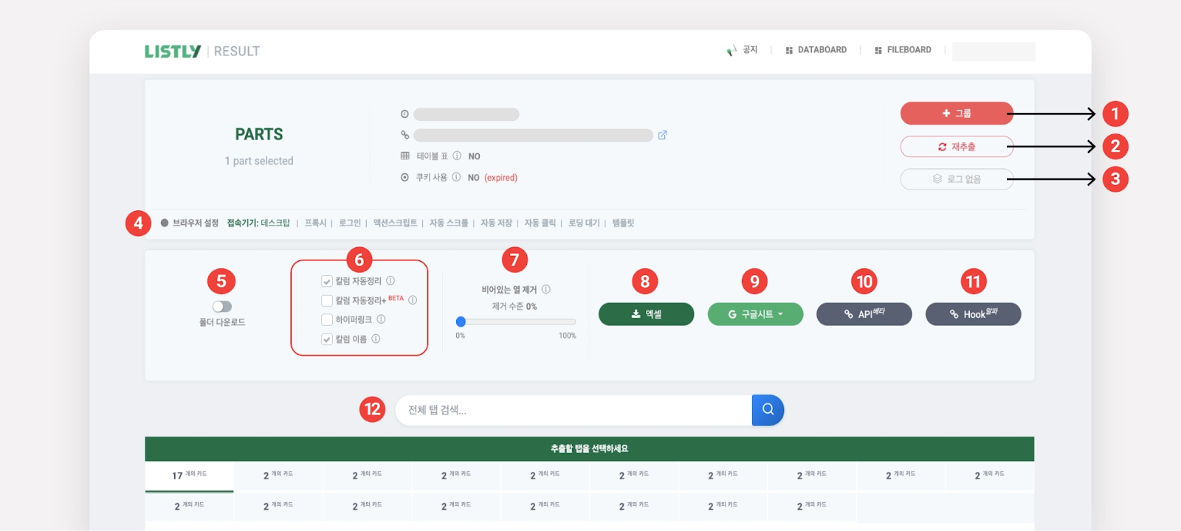This screenshot has width=1181, height=531.
Task: Click the red 그룹 button
Action: (956, 114)
